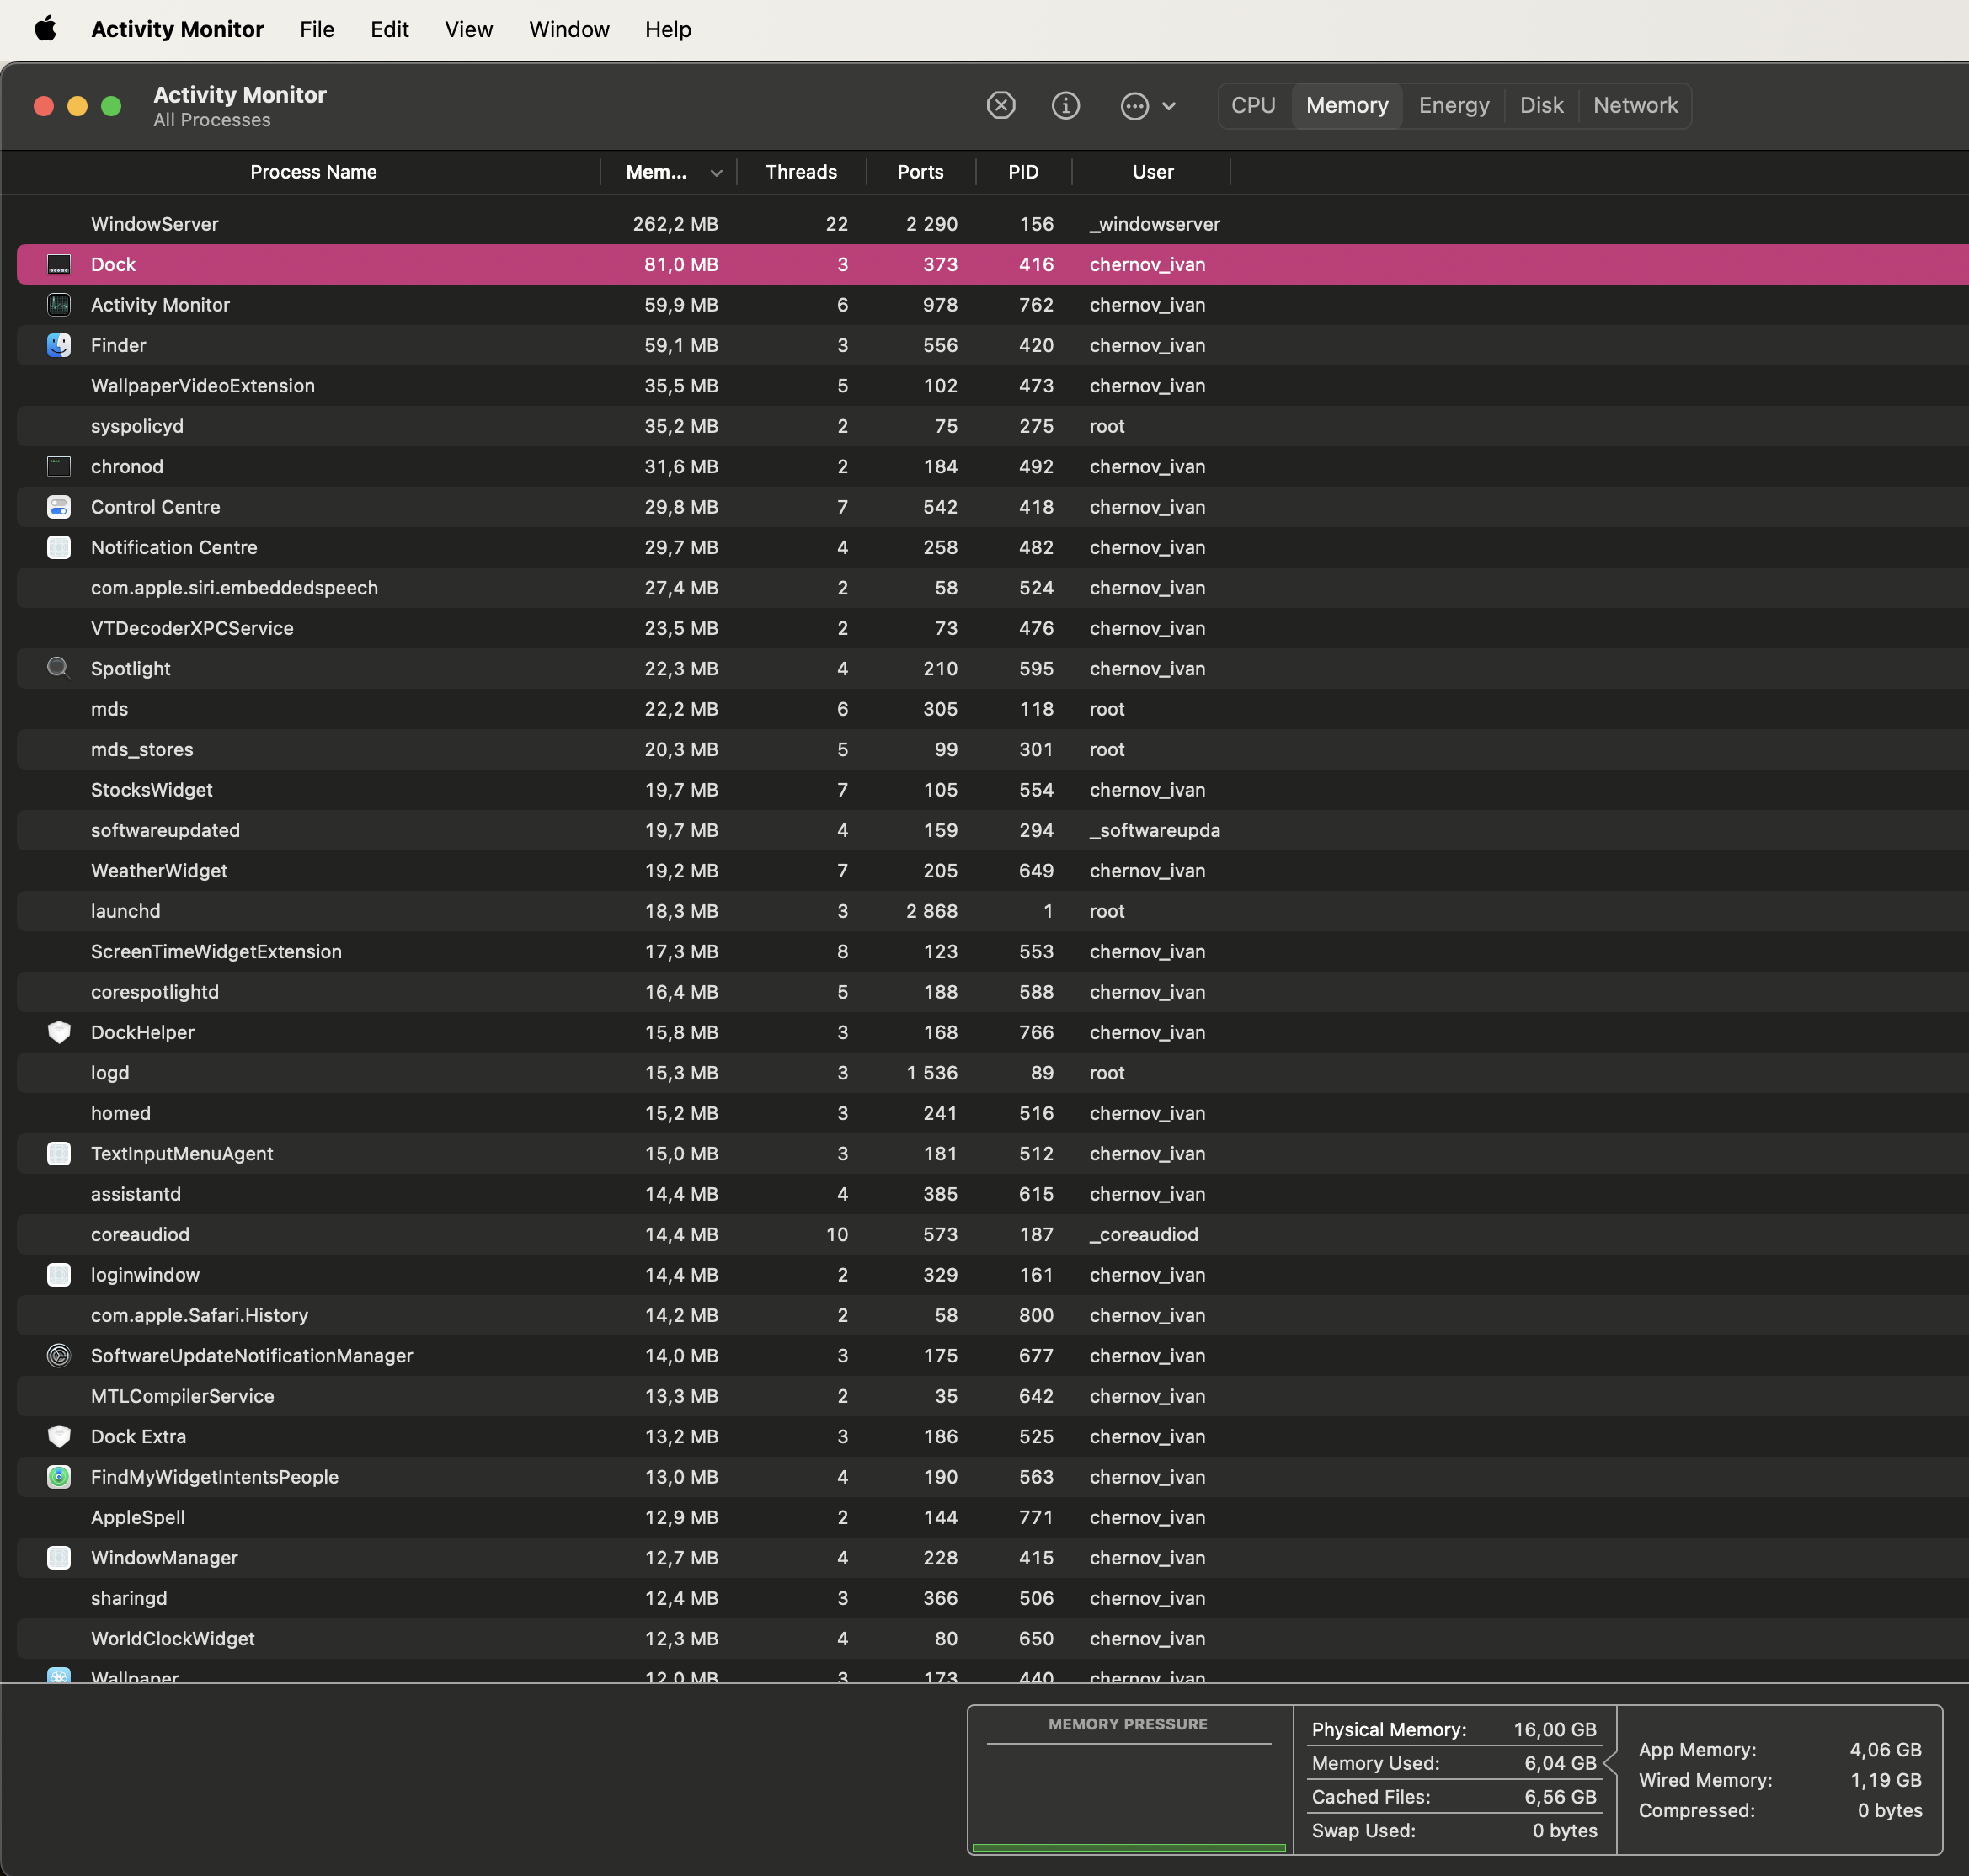
Task: Click the loginwindow process icon
Action: click(59, 1274)
